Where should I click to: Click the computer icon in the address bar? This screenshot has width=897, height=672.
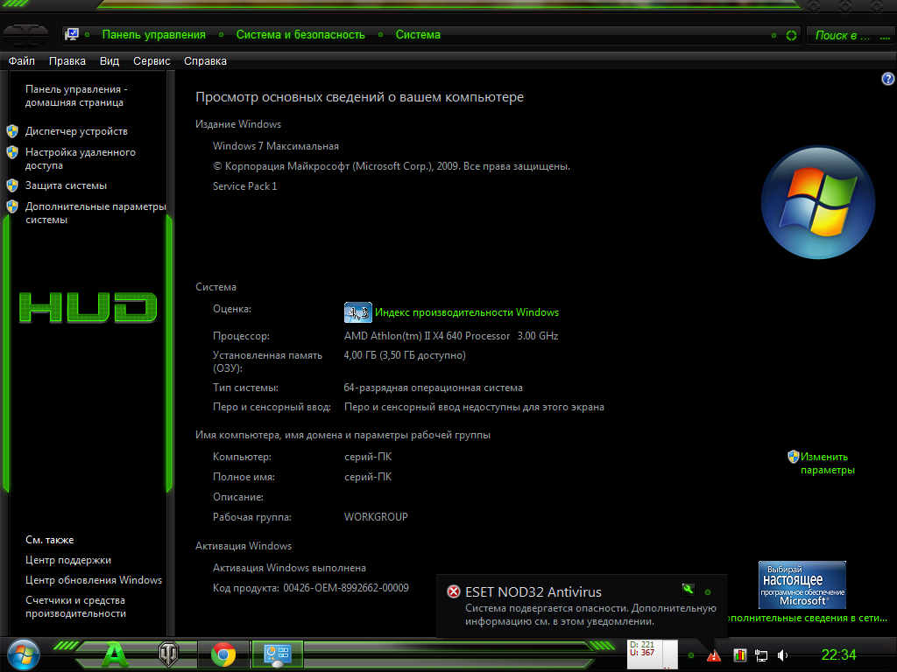click(x=72, y=34)
